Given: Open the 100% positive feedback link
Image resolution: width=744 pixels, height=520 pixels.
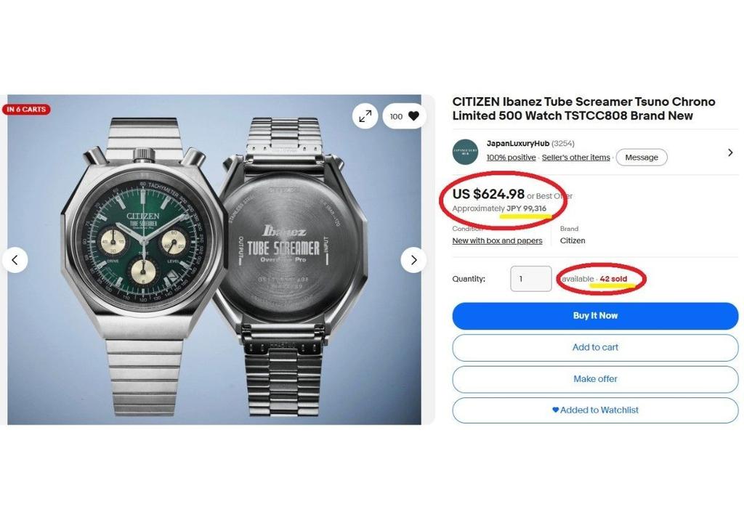Looking at the screenshot, I should (511, 158).
